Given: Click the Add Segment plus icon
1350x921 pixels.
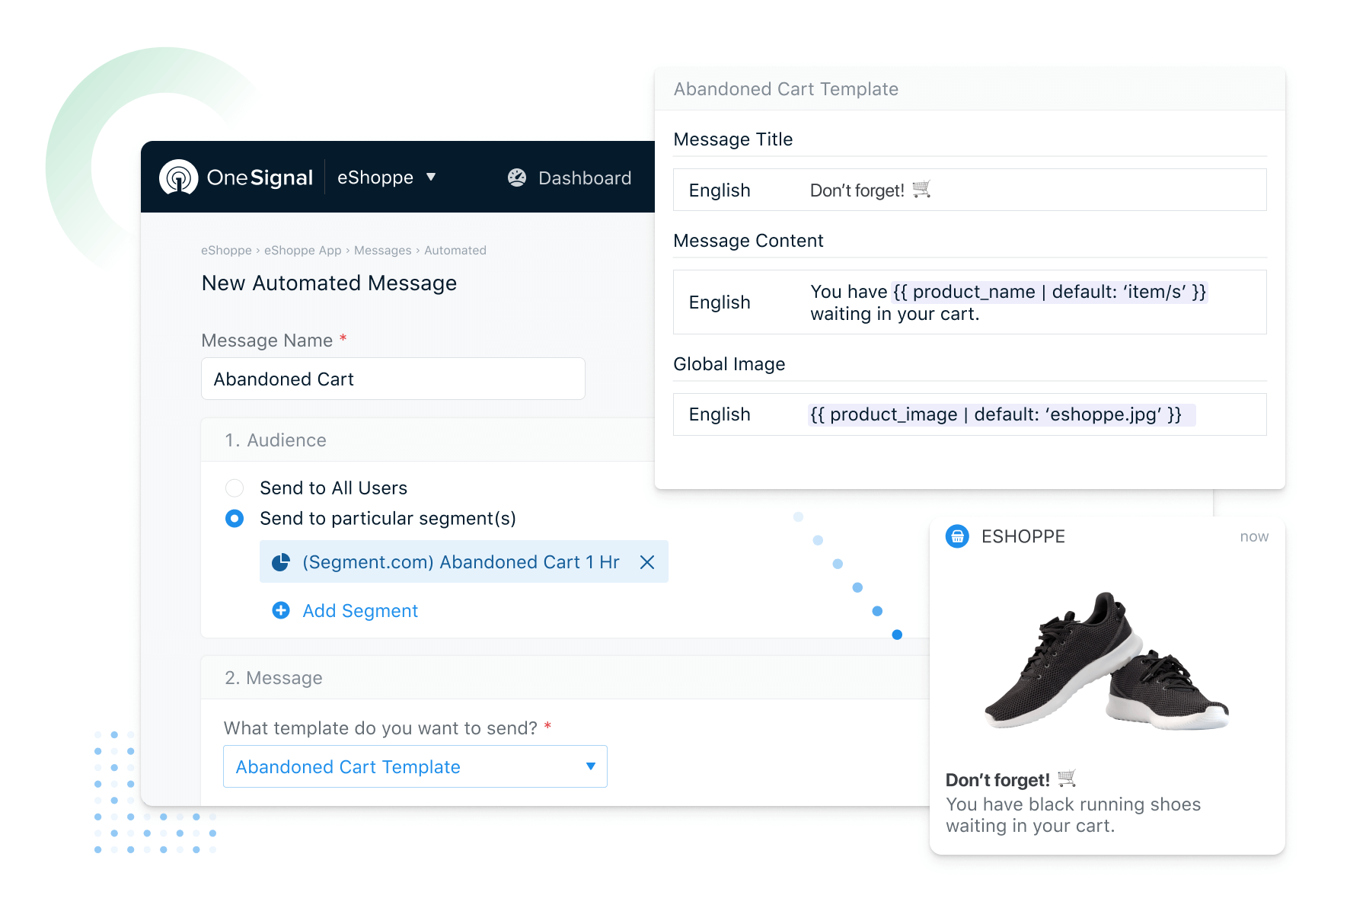Looking at the screenshot, I should click(281, 610).
